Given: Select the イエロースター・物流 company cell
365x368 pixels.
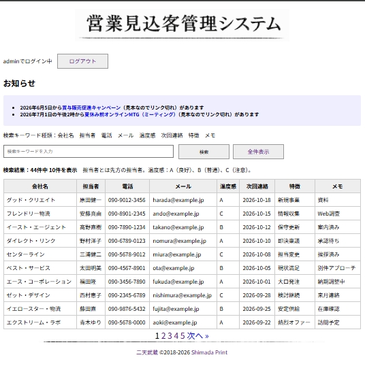Looking at the screenshot, I should pos(40,309).
